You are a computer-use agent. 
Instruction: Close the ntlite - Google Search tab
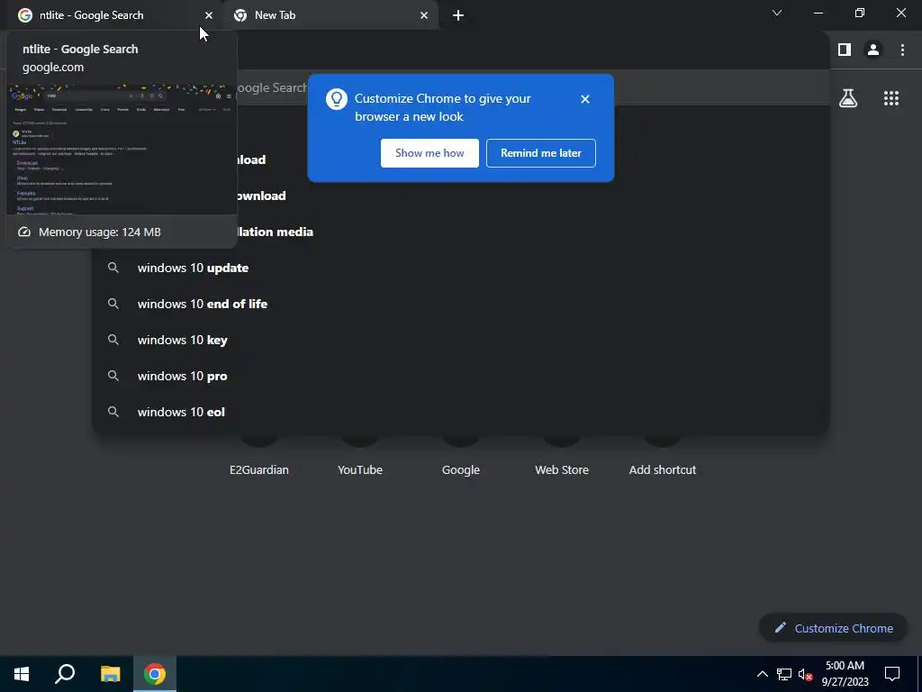tap(209, 15)
